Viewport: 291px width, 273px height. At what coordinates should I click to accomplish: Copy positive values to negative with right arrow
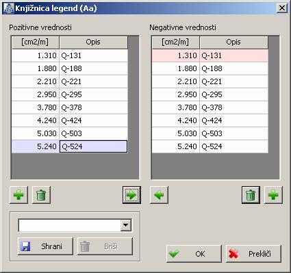coord(131,195)
